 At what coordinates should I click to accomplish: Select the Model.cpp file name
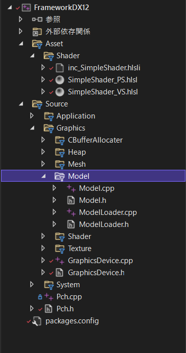[96, 188]
